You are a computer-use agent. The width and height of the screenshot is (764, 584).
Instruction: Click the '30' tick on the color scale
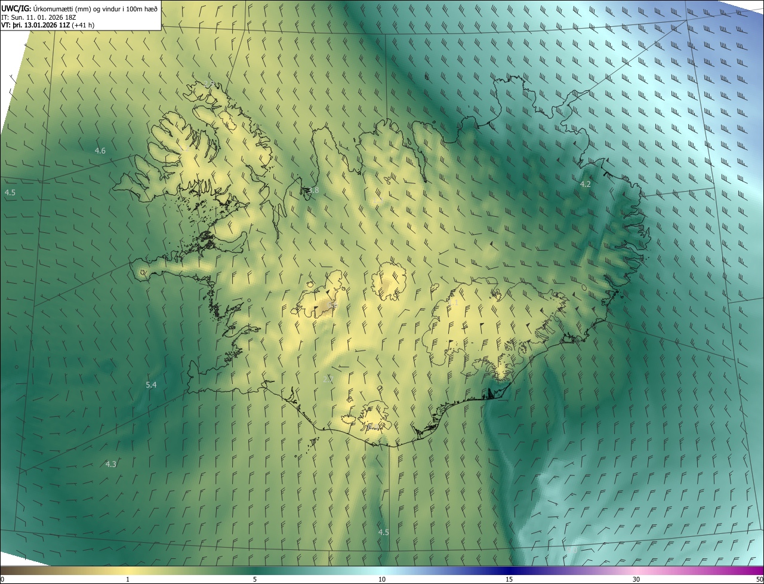click(636, 579)
